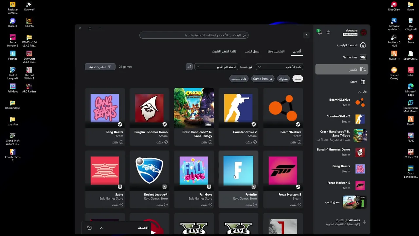Open the Rocket League library card
Viewport: 419px width, 236px height.
click(x=149, y=179)
